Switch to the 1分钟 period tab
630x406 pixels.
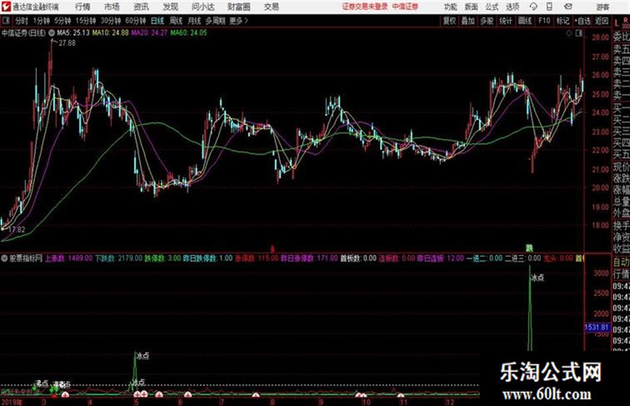pyautogui.click(x=41, y=21)
